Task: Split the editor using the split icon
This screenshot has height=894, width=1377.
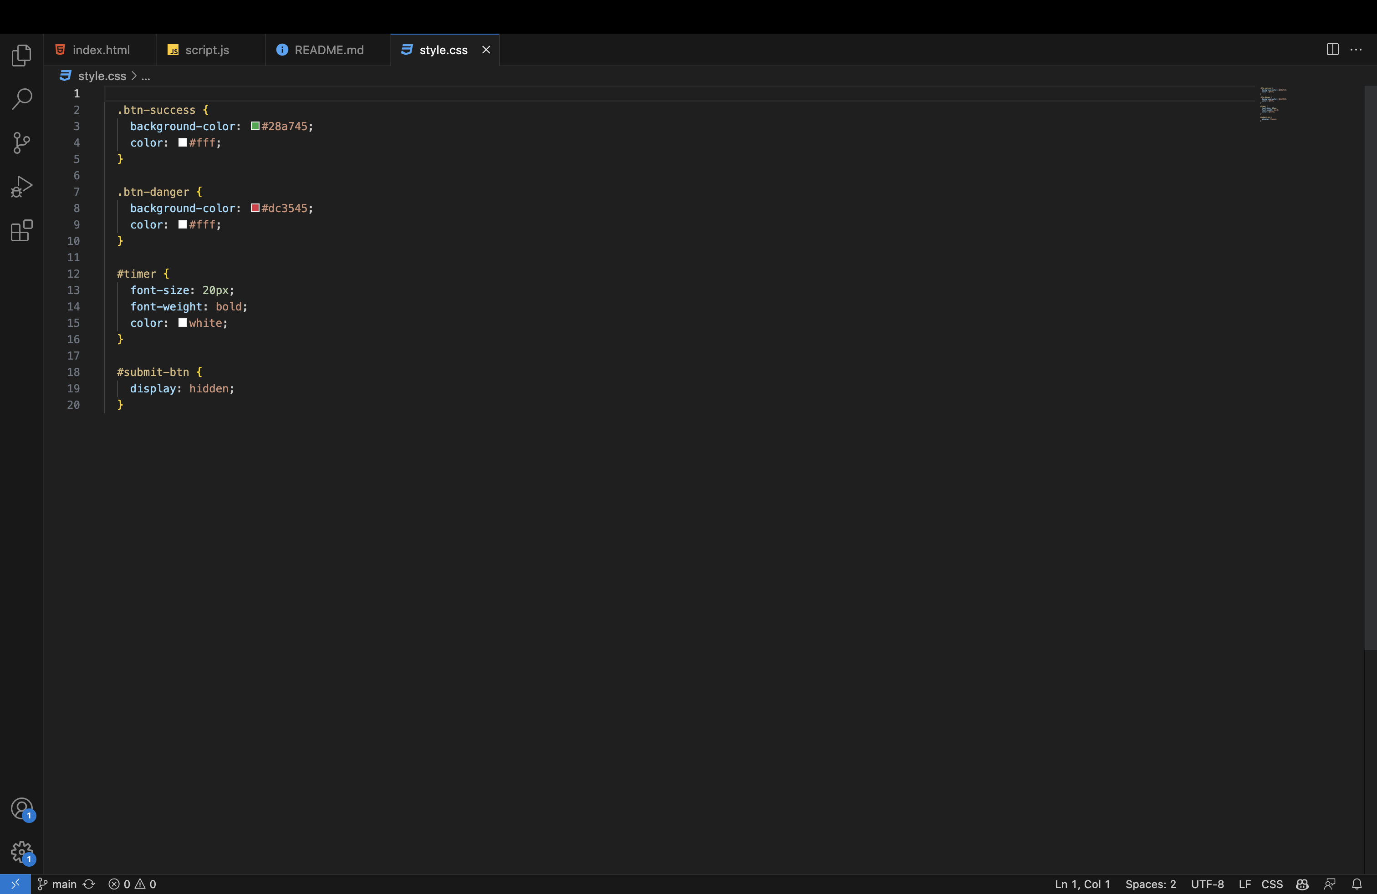Action: (x=1332, y=50)
